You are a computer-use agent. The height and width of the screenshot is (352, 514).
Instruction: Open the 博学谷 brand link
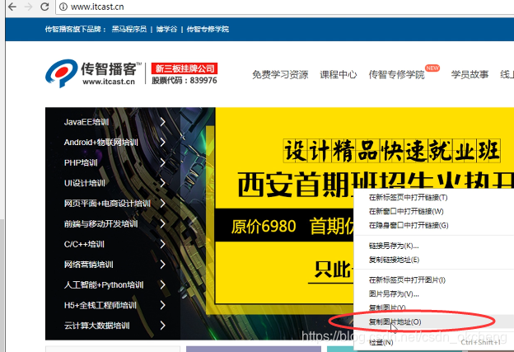(166, 29)
